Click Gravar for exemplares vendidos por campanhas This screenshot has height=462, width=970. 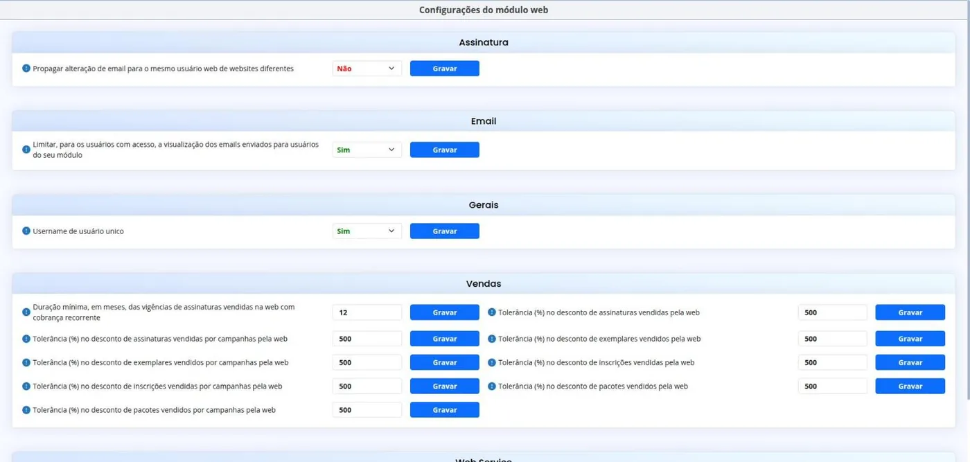[445, 362]
